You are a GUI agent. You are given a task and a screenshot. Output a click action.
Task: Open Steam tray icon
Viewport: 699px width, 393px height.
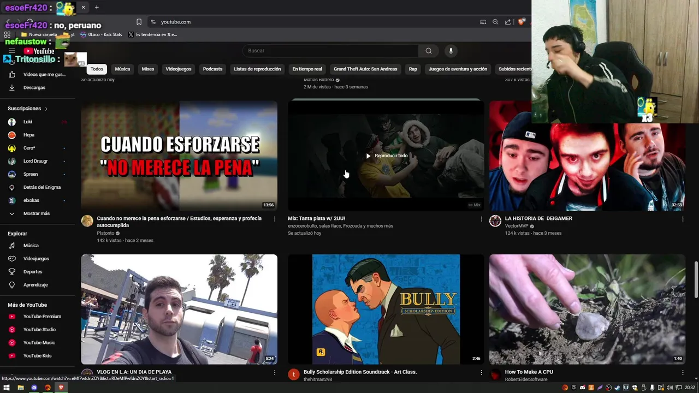(617, 388)
